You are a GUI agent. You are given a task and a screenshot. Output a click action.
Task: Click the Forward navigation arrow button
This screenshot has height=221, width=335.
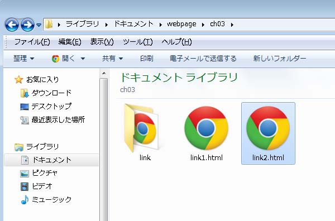(27, 25)
